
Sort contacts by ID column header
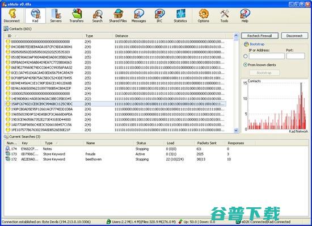[44, 36]
